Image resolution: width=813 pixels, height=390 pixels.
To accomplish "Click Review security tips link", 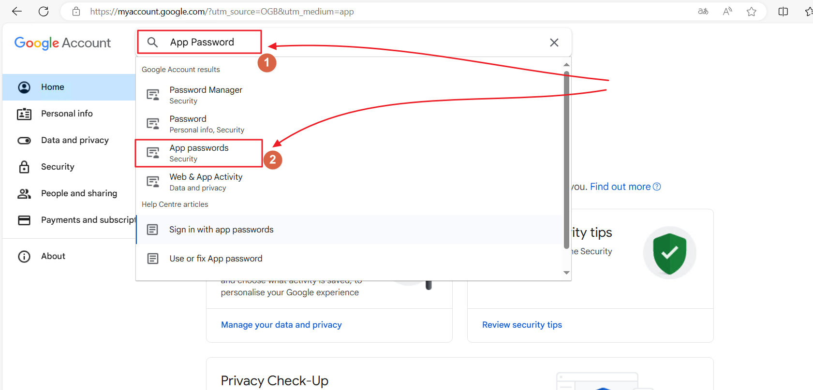I will tap(522, 325).
